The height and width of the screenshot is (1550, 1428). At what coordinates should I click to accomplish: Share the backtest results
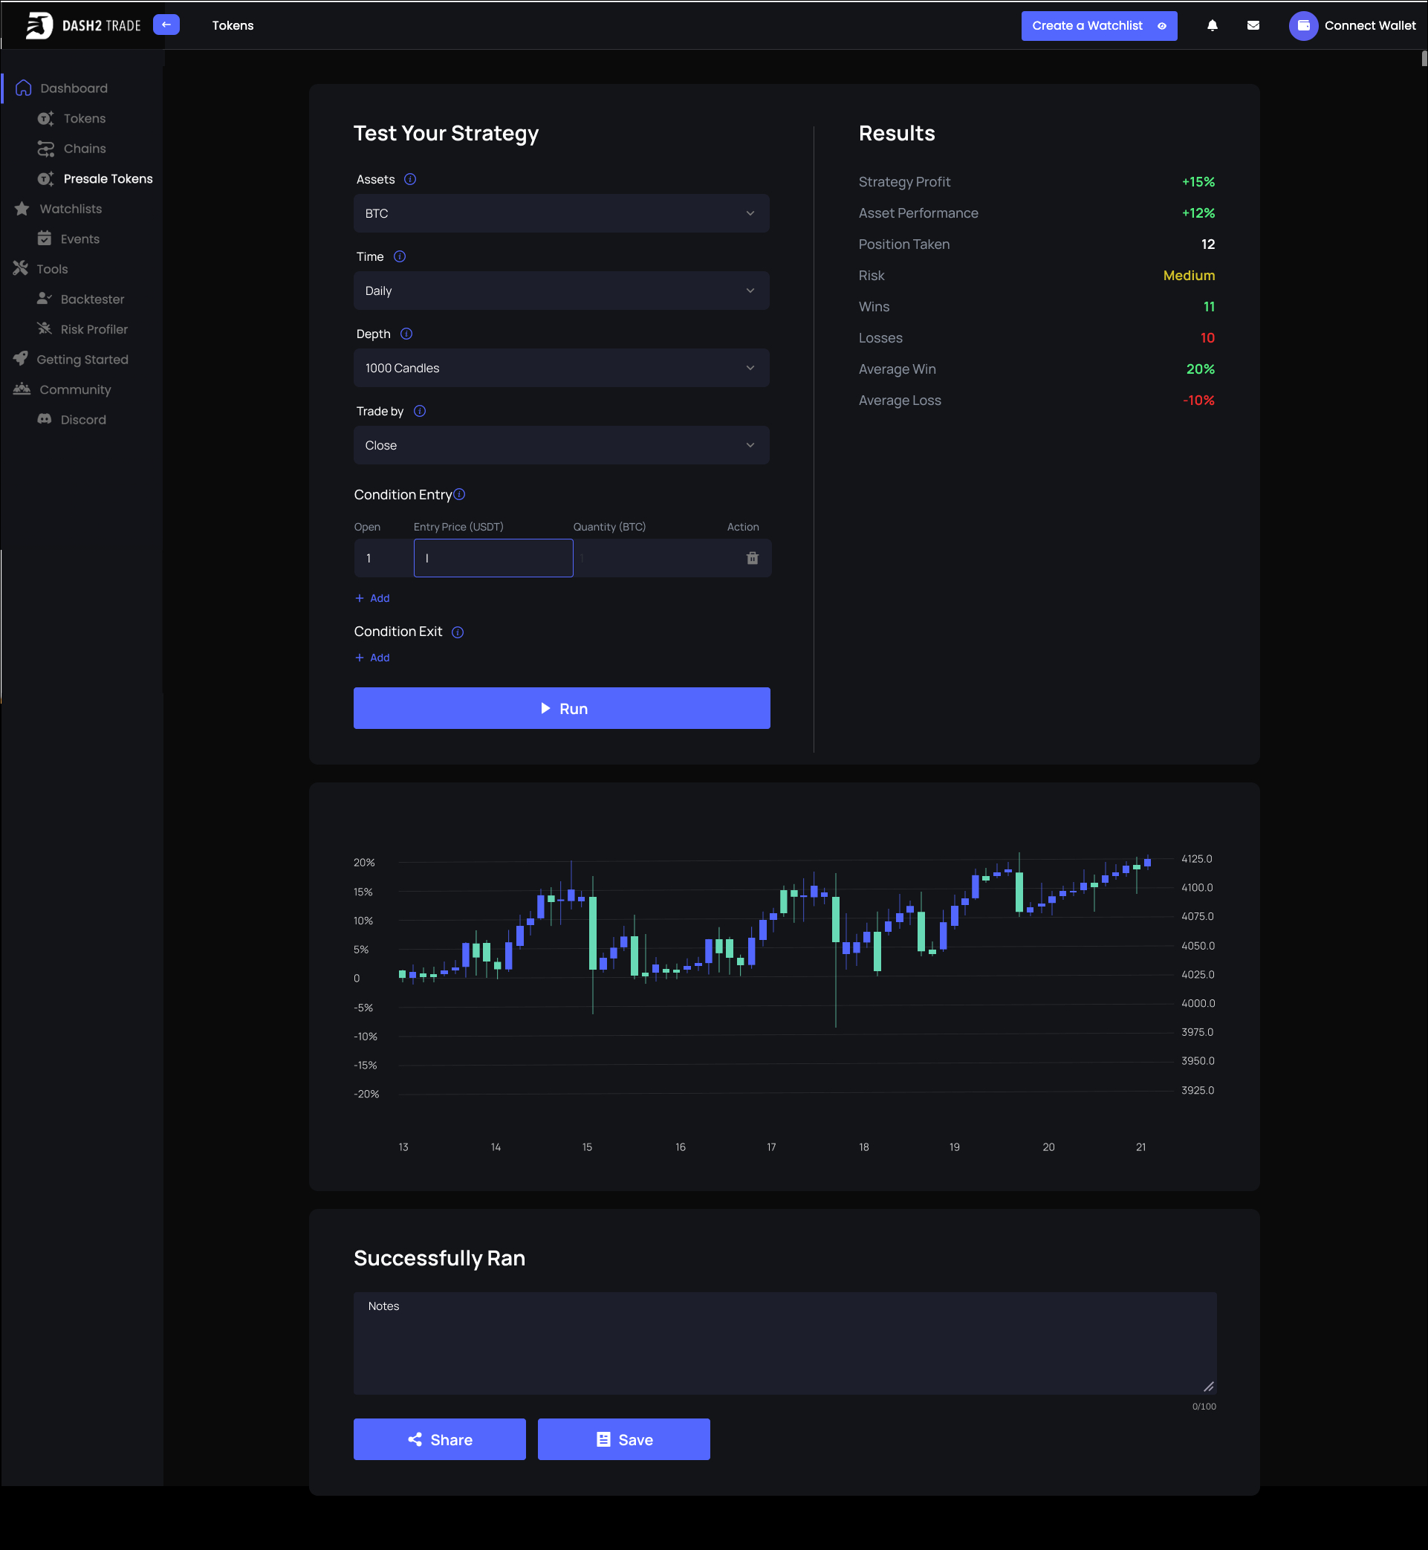439,1439
